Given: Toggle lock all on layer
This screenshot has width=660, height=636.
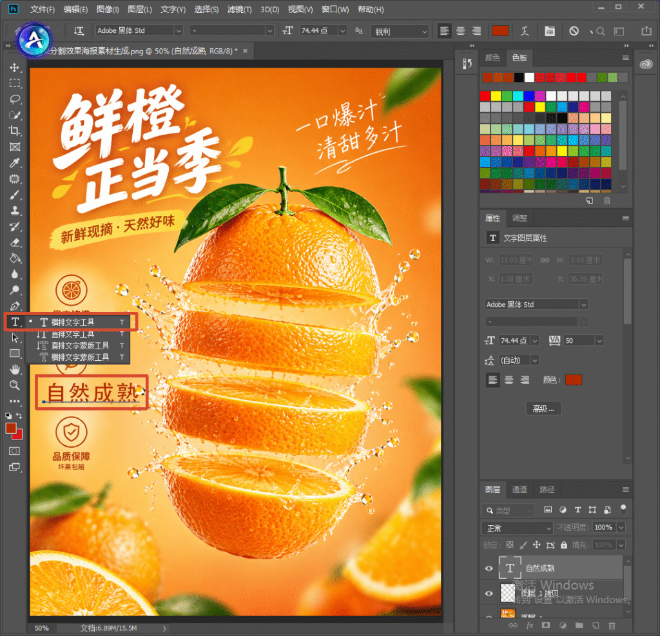Looking at the screenshot, I should click(564, 545).
